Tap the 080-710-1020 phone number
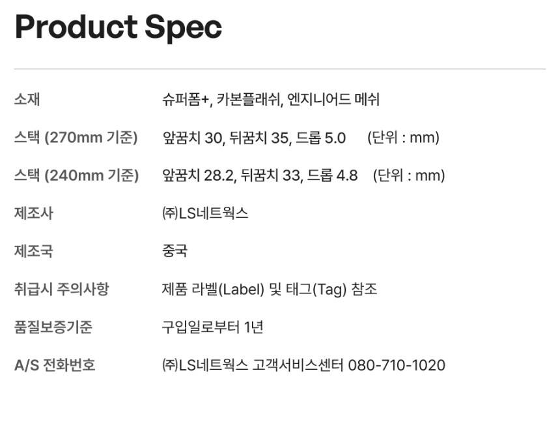Screen dimensions: 560x437 [x=397, y=365]
